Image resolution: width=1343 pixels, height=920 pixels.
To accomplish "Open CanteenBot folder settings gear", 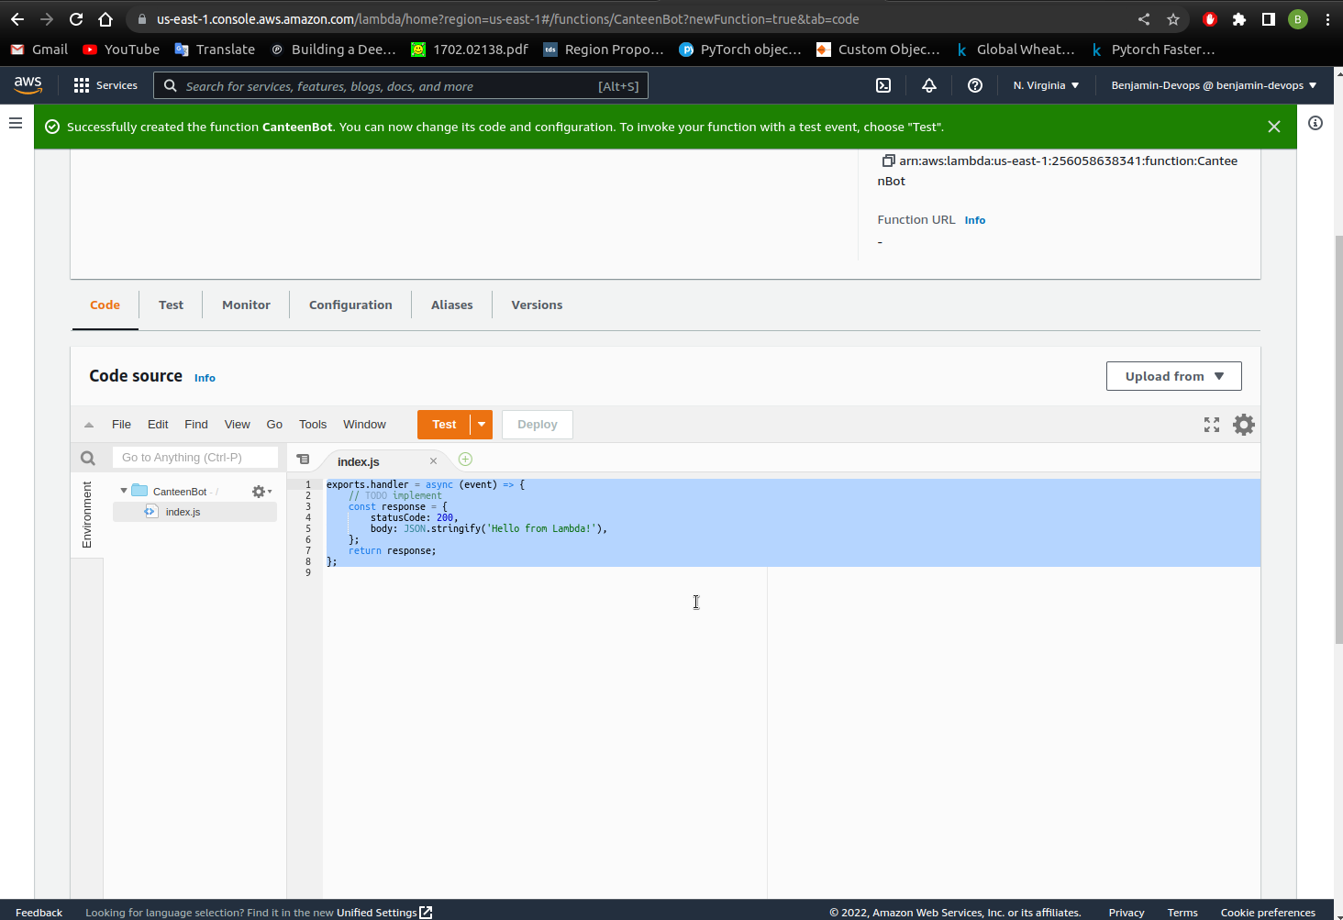I will [x=261, y=492].
